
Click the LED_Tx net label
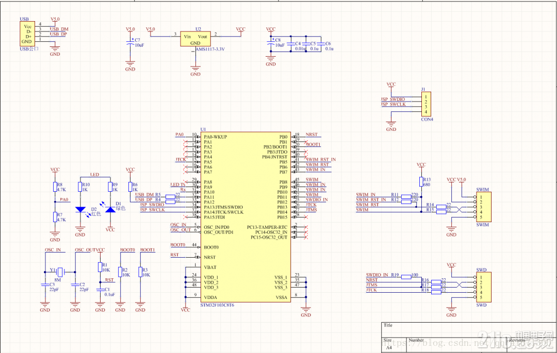[x=178, y=184]
